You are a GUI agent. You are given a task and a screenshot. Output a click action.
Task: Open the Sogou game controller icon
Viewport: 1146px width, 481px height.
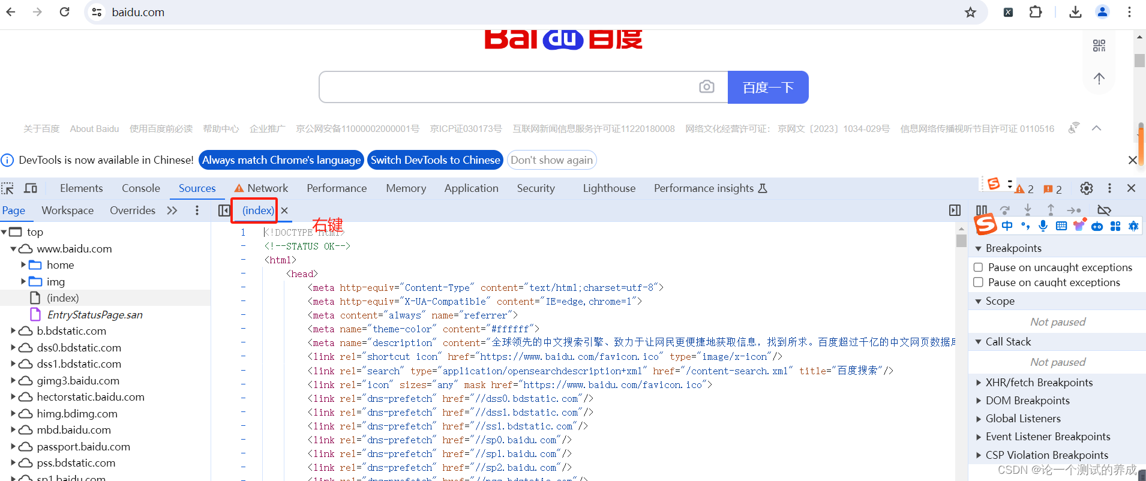pos(1097,226)
